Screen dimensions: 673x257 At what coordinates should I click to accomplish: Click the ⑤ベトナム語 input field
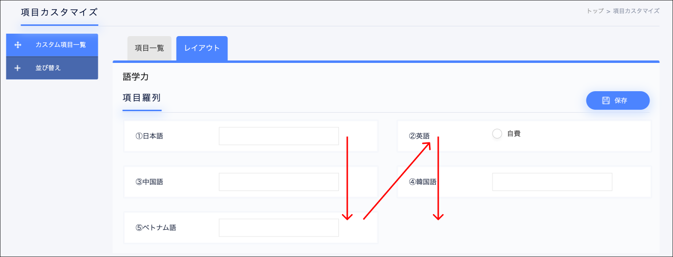(x=278, y=228)
